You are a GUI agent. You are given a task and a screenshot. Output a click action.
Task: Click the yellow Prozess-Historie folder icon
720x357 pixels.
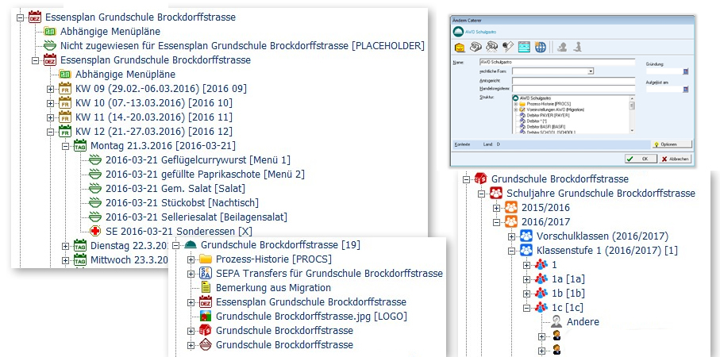tap(205, 259)
